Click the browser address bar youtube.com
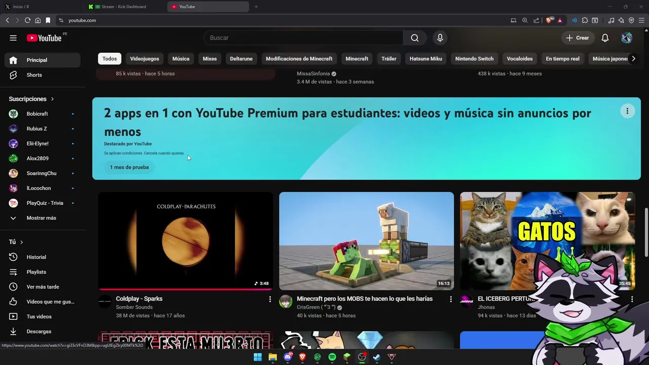649x365 pixels. tap(284, 20)
